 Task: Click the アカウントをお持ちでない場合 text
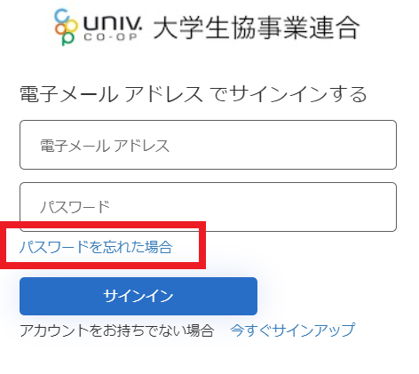click(x=117, y=330)
